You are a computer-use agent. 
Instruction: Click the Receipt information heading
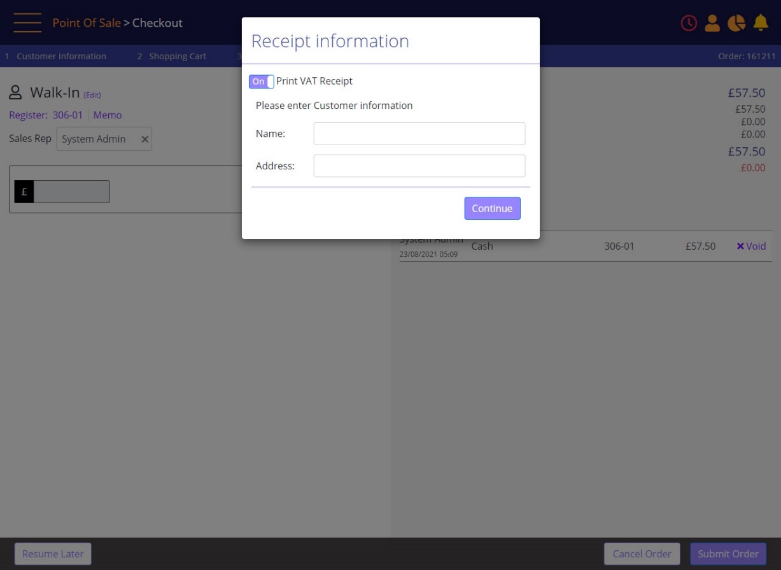click(330, 41)
